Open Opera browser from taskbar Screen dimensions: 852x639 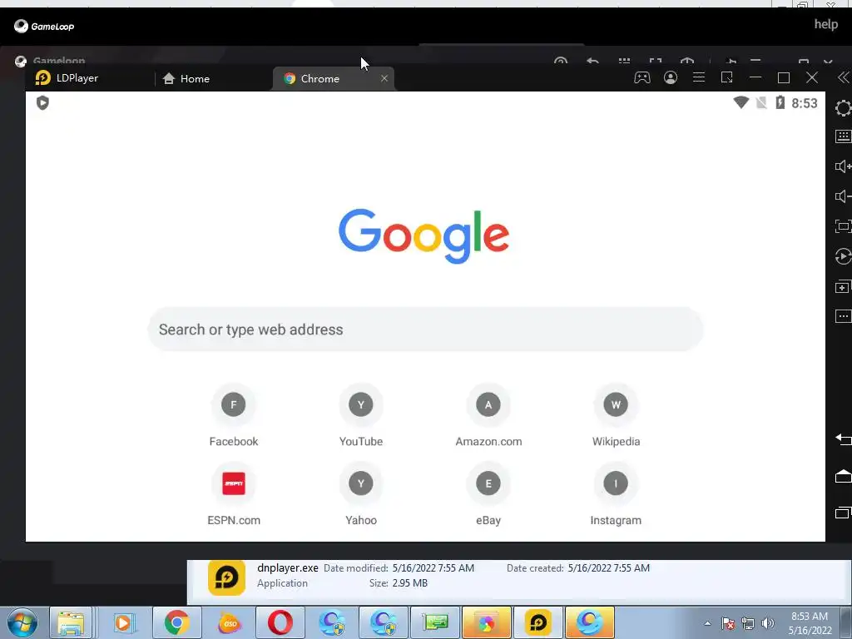(x=280, y=622)
